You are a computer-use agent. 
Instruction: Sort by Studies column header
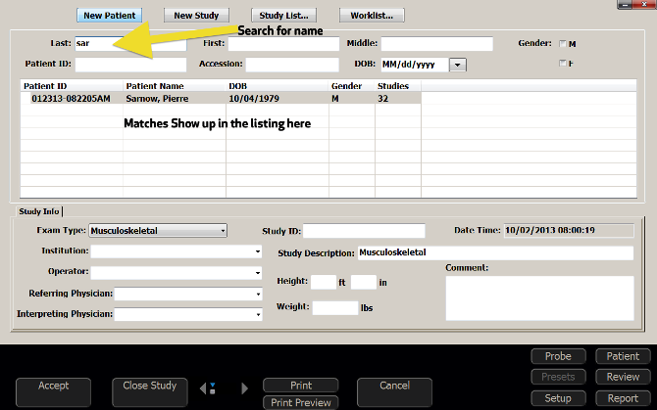[x=398, y=86]
